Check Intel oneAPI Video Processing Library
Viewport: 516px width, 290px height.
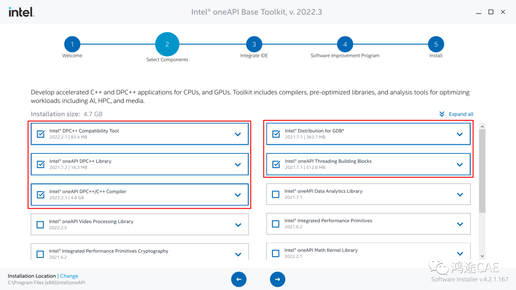coord(40,225)
